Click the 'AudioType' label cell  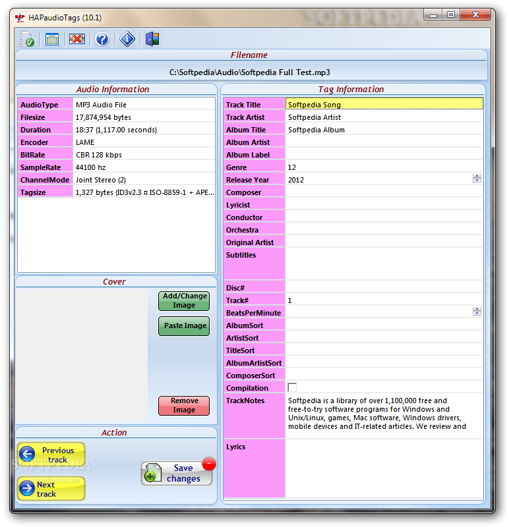click(45, 104)
